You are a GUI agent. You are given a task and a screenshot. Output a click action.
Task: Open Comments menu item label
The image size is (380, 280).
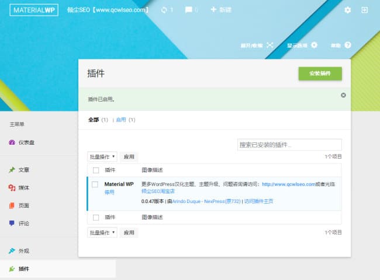24,223
